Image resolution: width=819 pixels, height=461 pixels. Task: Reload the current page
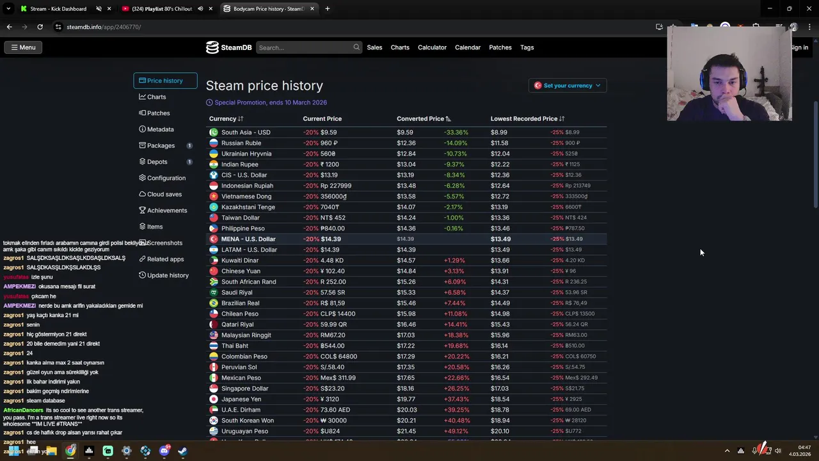coord(40,27)
